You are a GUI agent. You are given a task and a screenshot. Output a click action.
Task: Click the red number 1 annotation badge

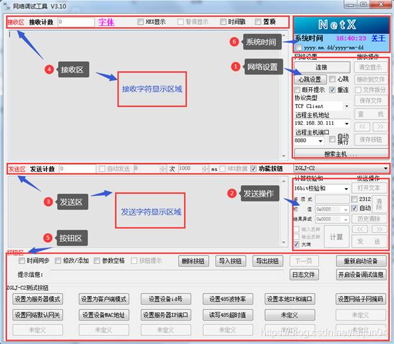click(236, 66)
